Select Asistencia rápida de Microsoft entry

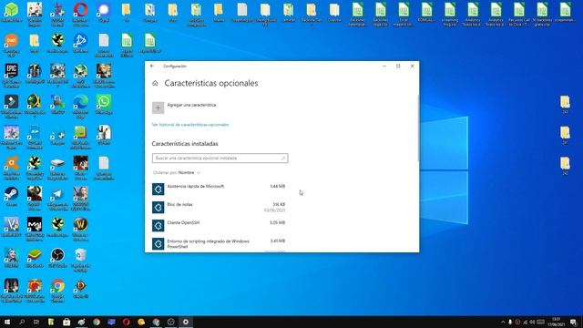pyautogui.click(x=220, y=189)
